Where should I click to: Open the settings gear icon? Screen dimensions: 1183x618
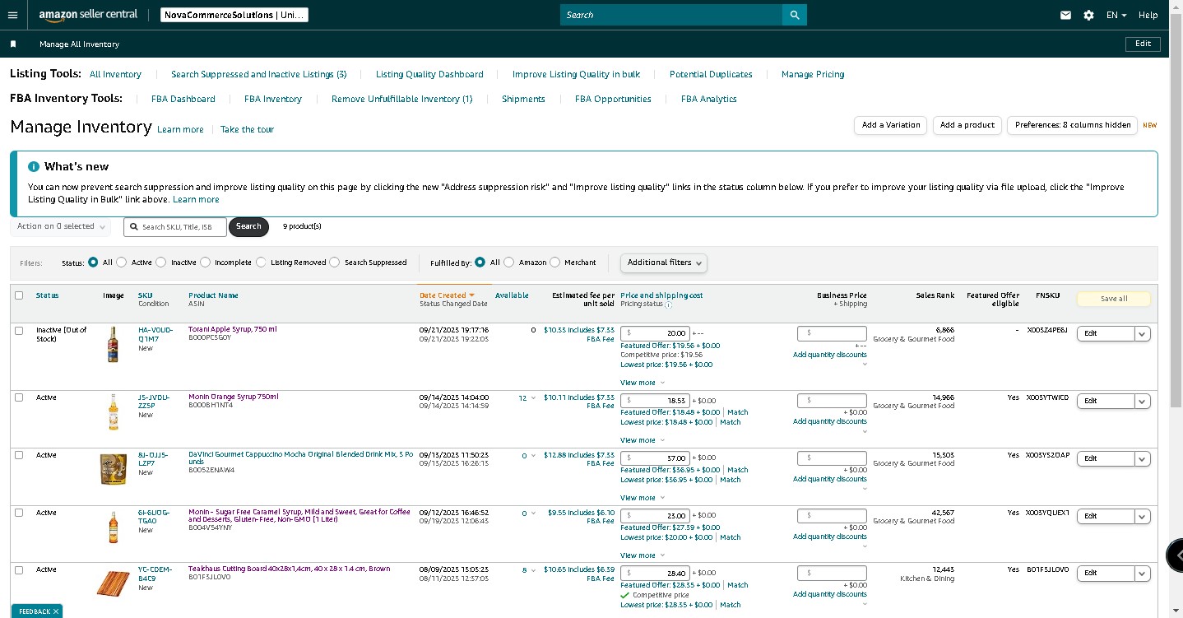(1088, 15)
